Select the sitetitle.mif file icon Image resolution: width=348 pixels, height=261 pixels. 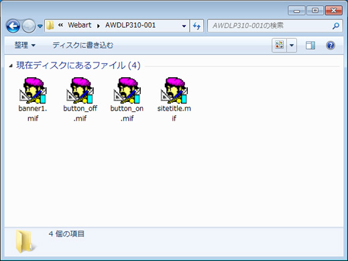click(x=174, y=91)
